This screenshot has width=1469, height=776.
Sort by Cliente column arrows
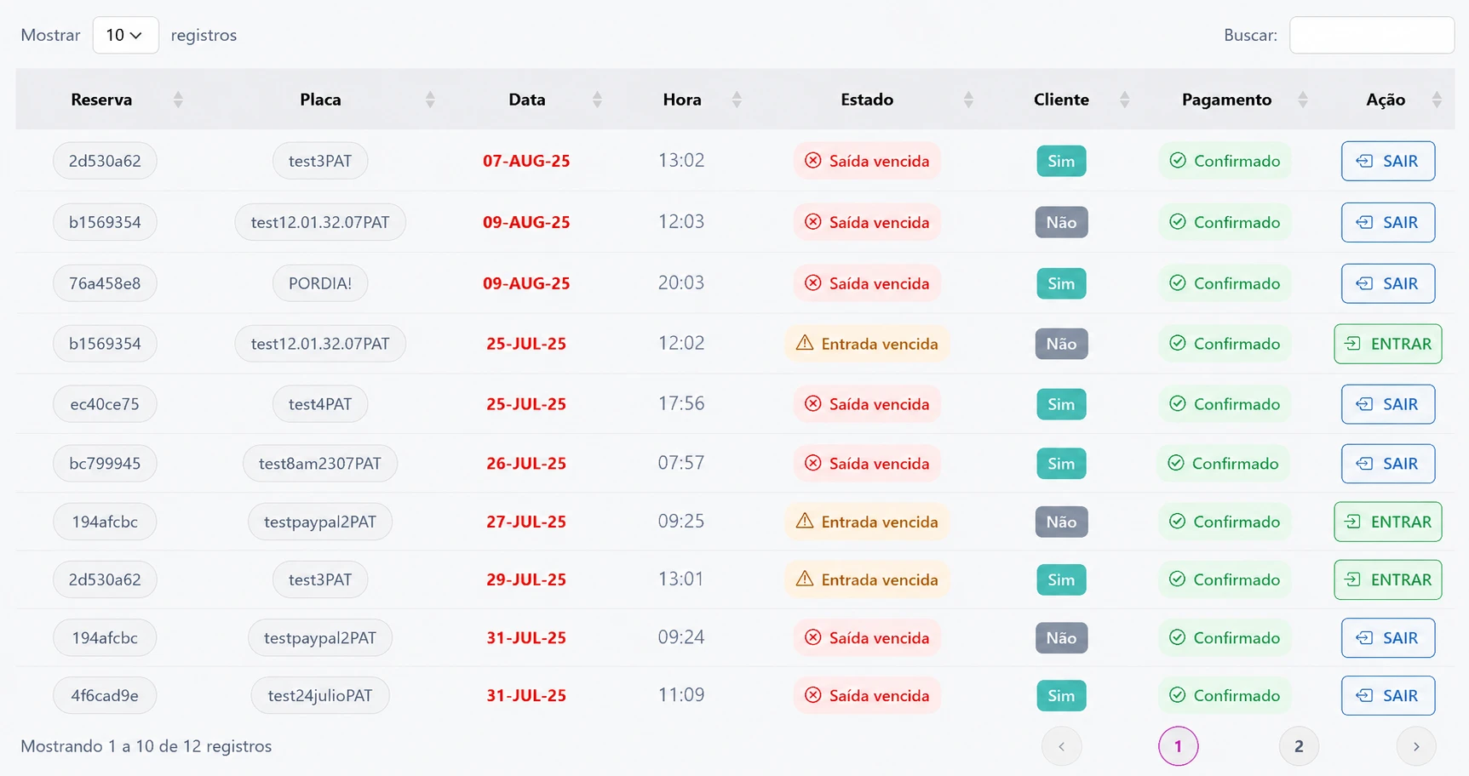[x=1124, y=100]
